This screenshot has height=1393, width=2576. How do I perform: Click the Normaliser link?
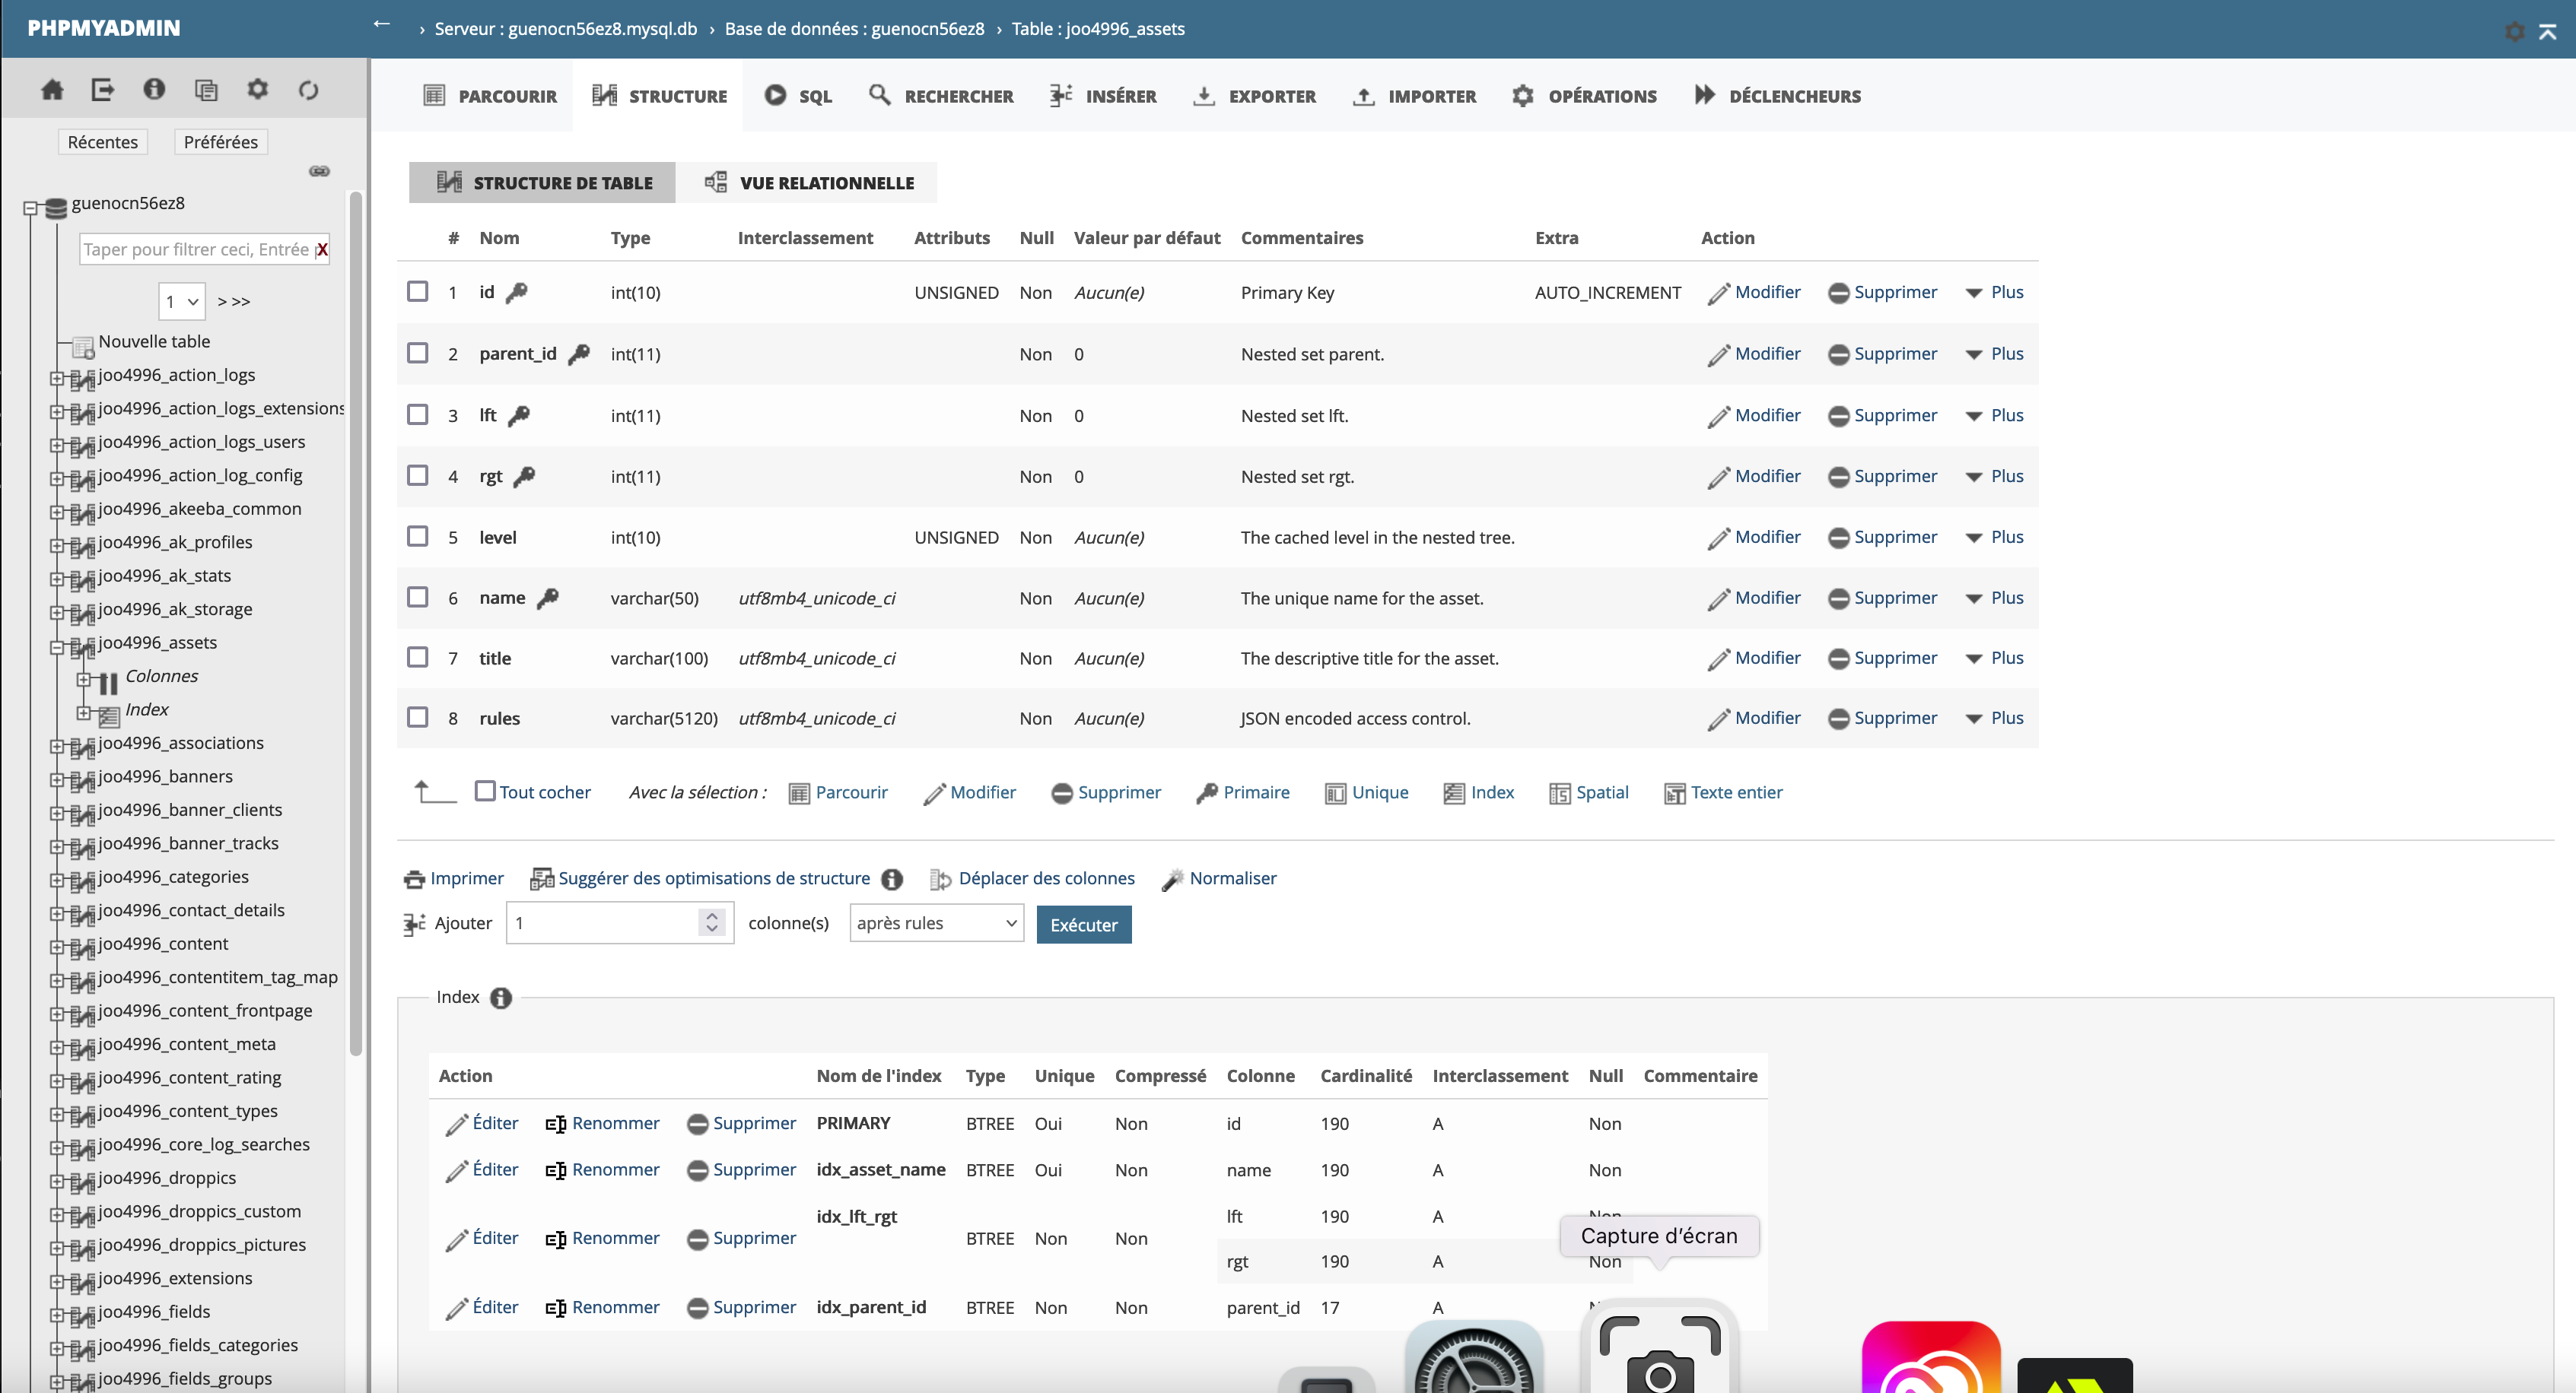click(x=1232, y=878)
